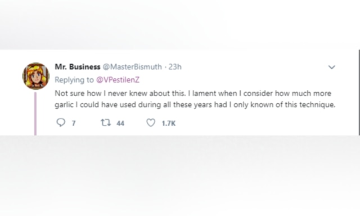360x216 pixels.
Task: Click the reply speech bubble icon
Action: tap(61, 123)
